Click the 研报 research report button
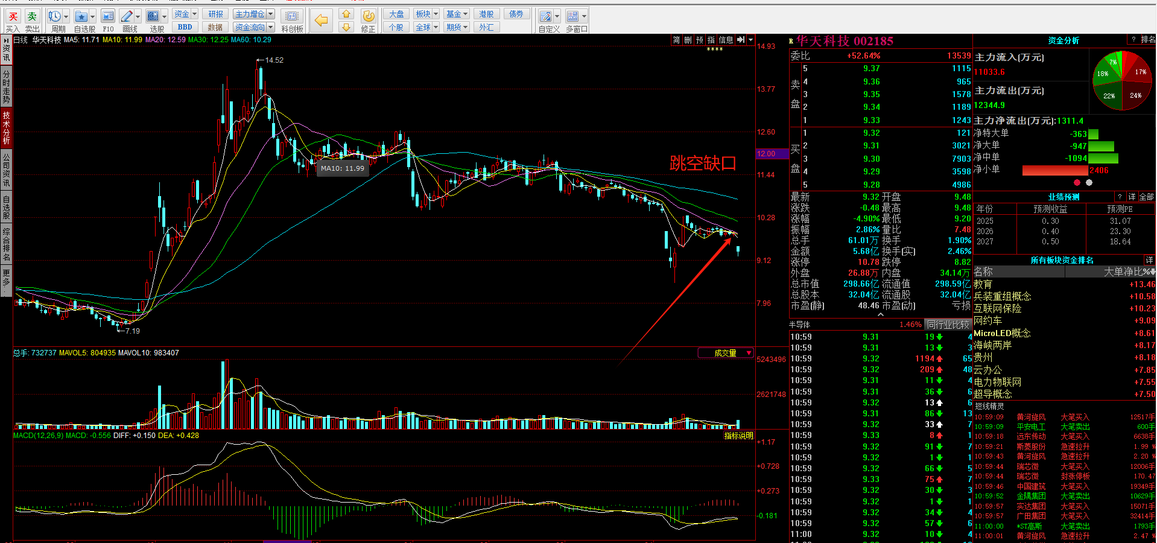The image size is (1157, 543). [215, 14]
